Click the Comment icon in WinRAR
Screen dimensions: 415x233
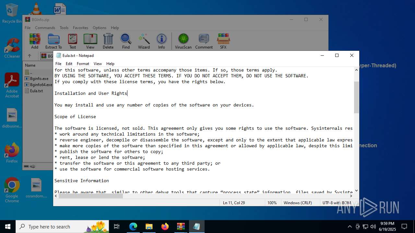coord(204,41)
